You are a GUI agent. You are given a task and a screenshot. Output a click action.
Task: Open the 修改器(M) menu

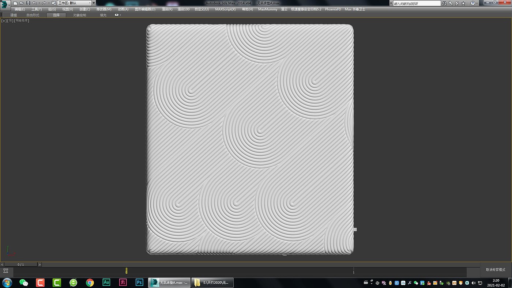pyautogui.click(x=104, y=9)
